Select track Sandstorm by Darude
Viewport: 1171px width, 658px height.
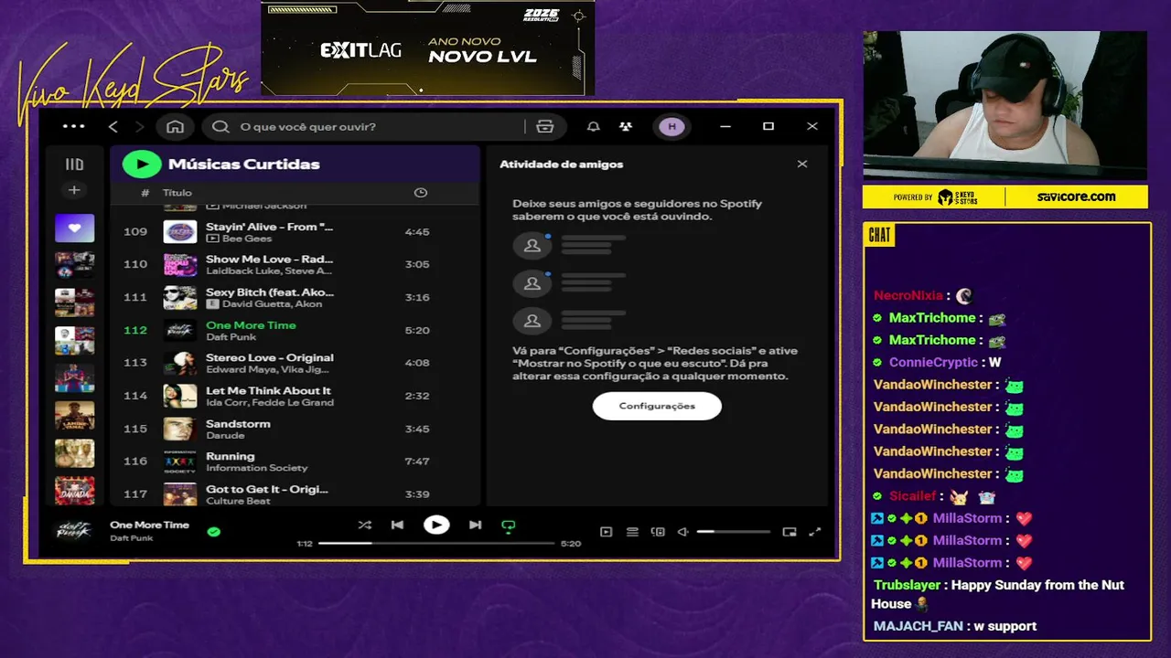tap(295, 429)
